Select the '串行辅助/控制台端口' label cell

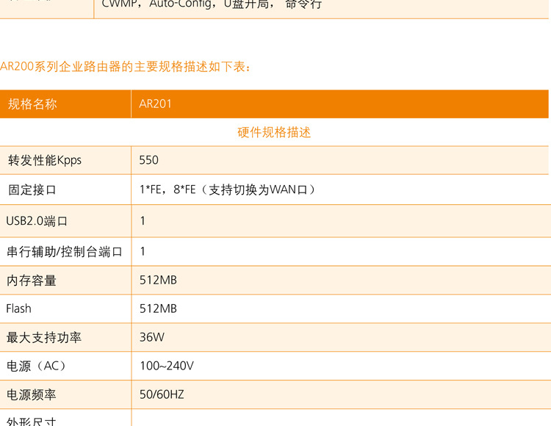(x=65, y=251)
